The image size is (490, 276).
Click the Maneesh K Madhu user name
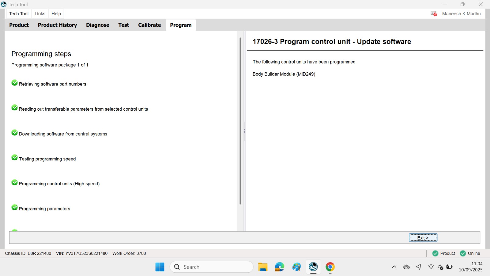point(461,14)
